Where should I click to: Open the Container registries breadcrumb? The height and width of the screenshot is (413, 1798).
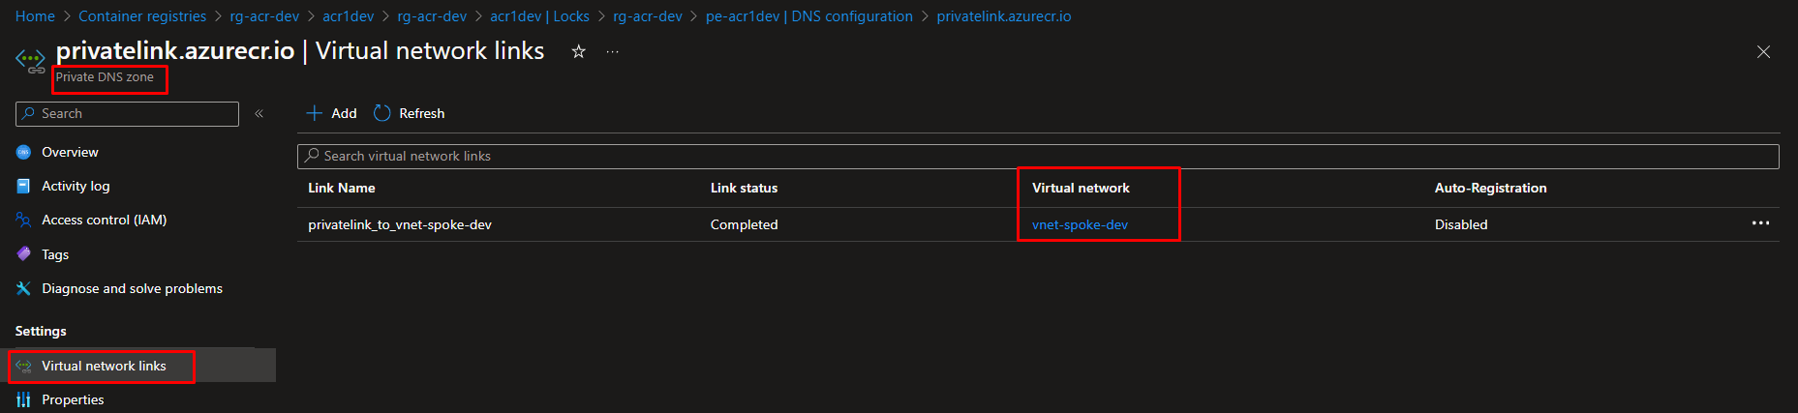pos(142,16)
